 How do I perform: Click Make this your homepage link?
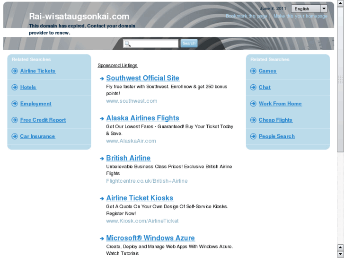pyautogui.click(x=300, y=16)
